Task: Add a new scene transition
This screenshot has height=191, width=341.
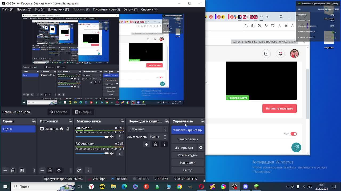Action: (146, 144)
